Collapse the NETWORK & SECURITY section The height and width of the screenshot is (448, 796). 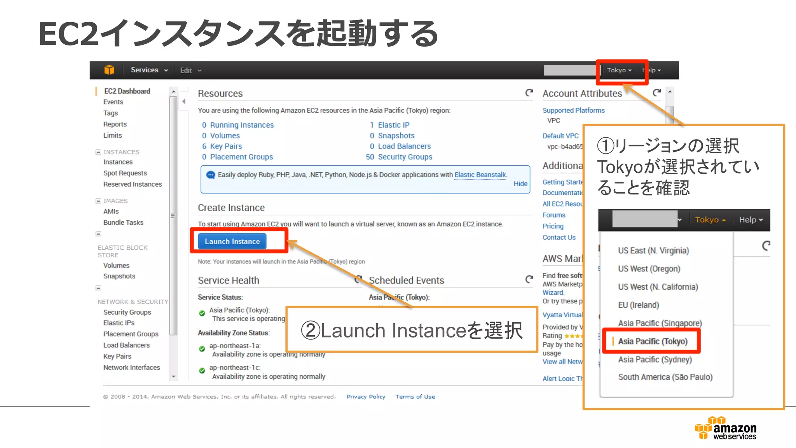tap(98, 288)
